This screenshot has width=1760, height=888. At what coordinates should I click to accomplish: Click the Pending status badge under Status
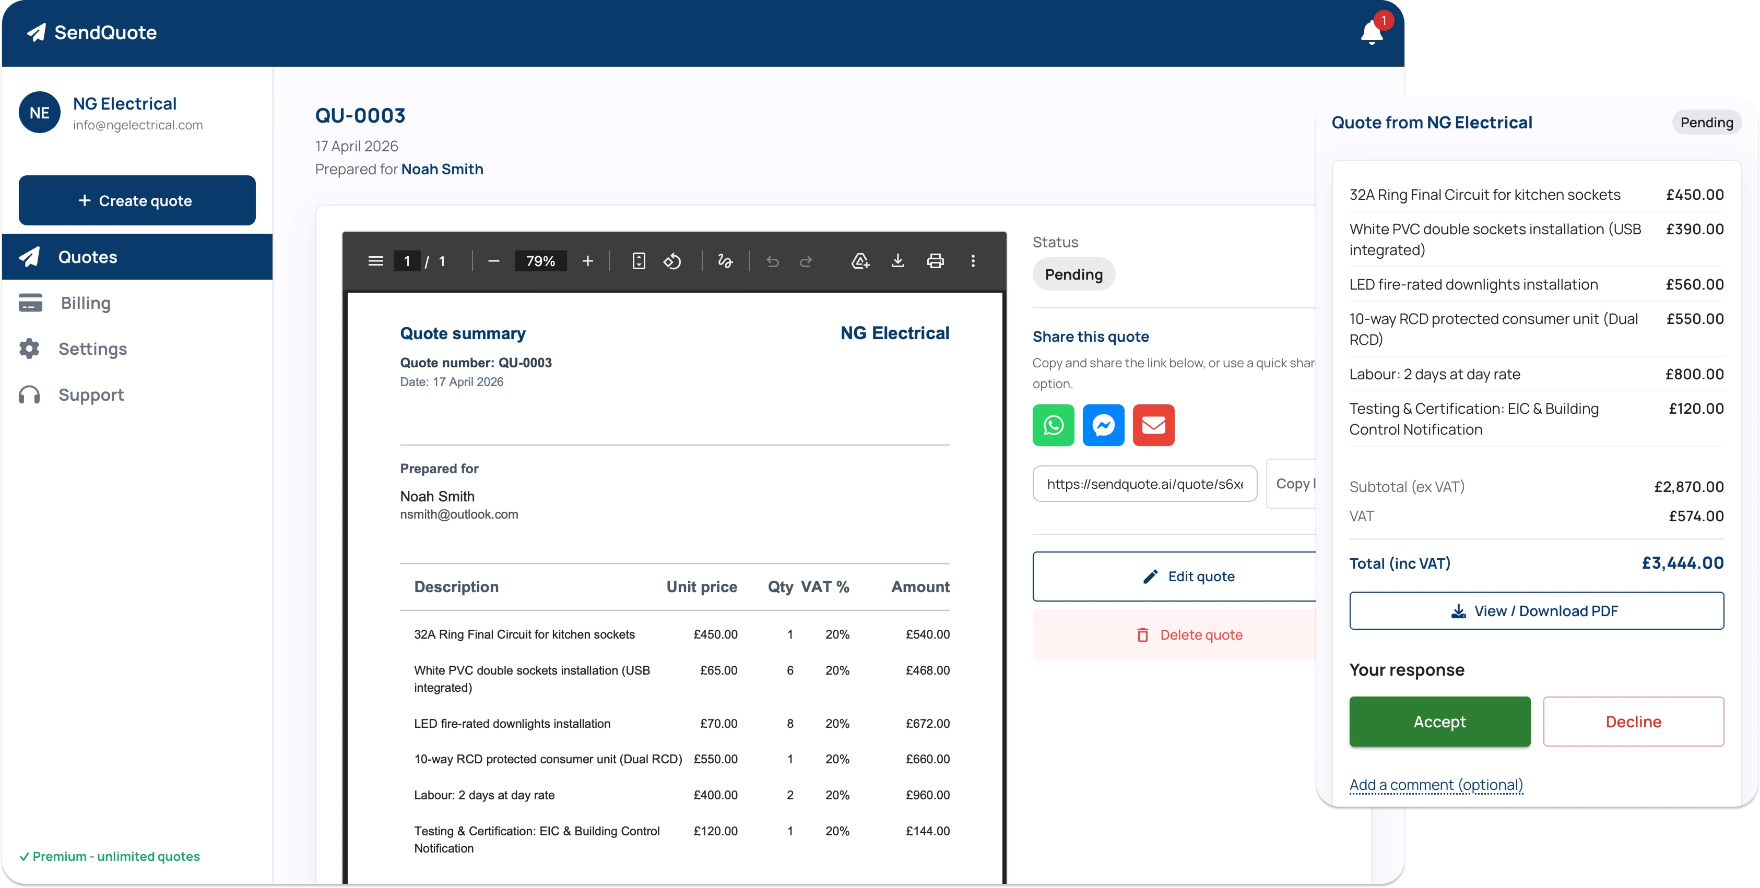click(1073, 274)
